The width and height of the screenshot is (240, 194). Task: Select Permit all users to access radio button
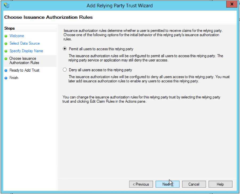(64, 49)
